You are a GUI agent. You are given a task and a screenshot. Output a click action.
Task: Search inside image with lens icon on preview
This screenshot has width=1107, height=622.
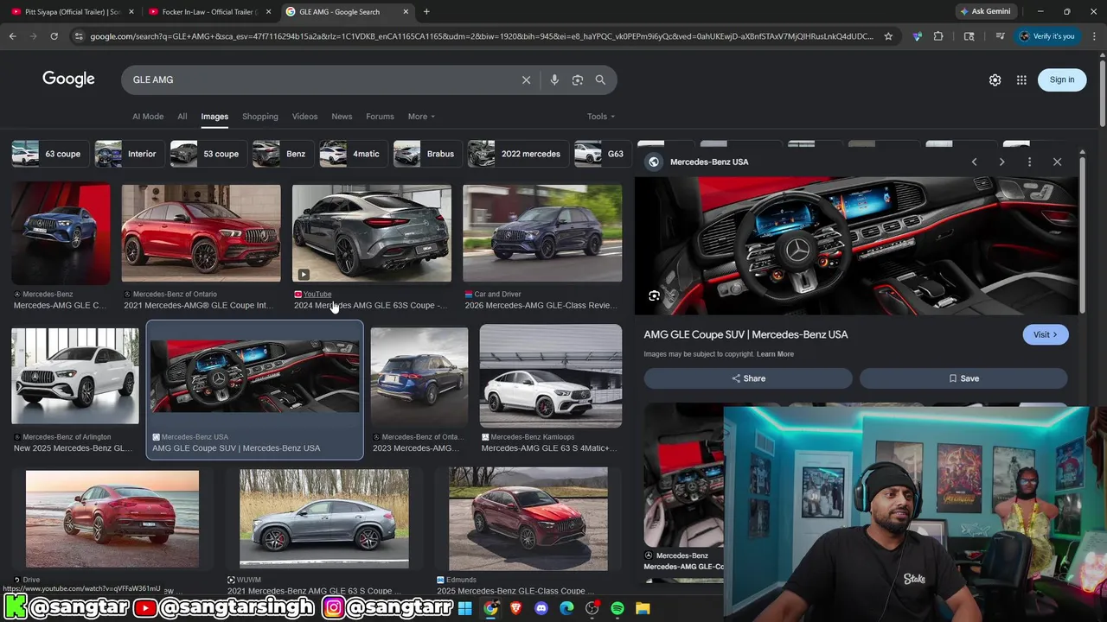tap(655, 295)
